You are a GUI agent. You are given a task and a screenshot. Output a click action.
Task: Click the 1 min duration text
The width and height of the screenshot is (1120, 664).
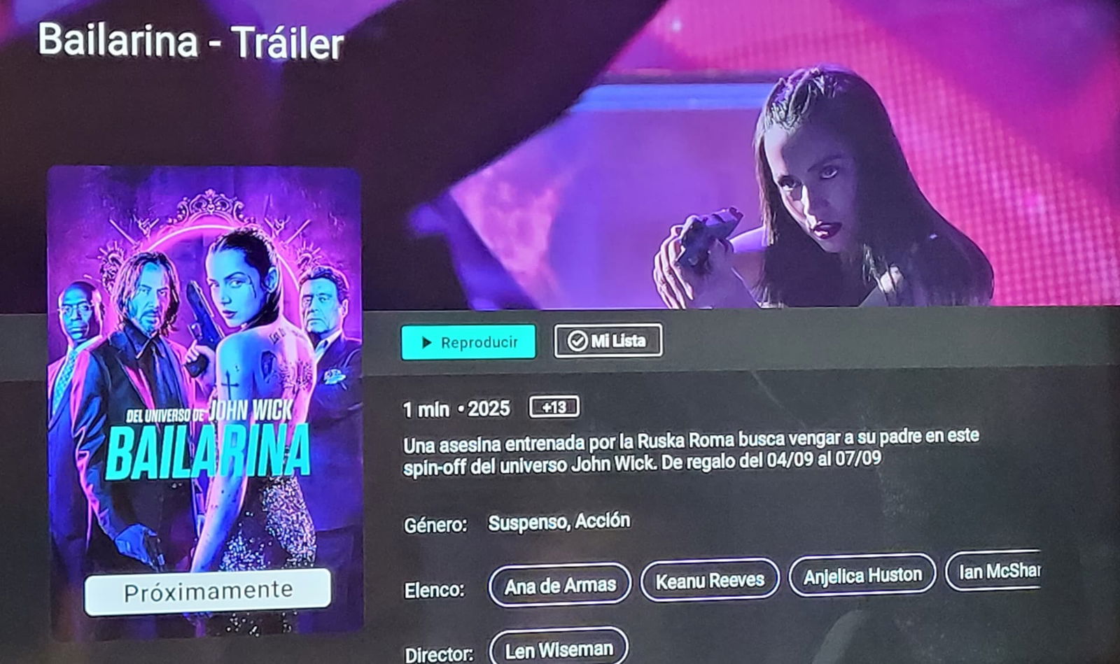(426, 409)
